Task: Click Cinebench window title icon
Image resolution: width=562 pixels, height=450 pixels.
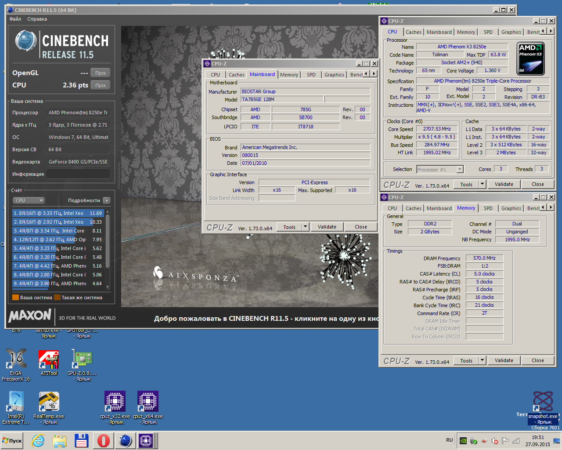Action: pyautogui.click(x=11, y=10)
